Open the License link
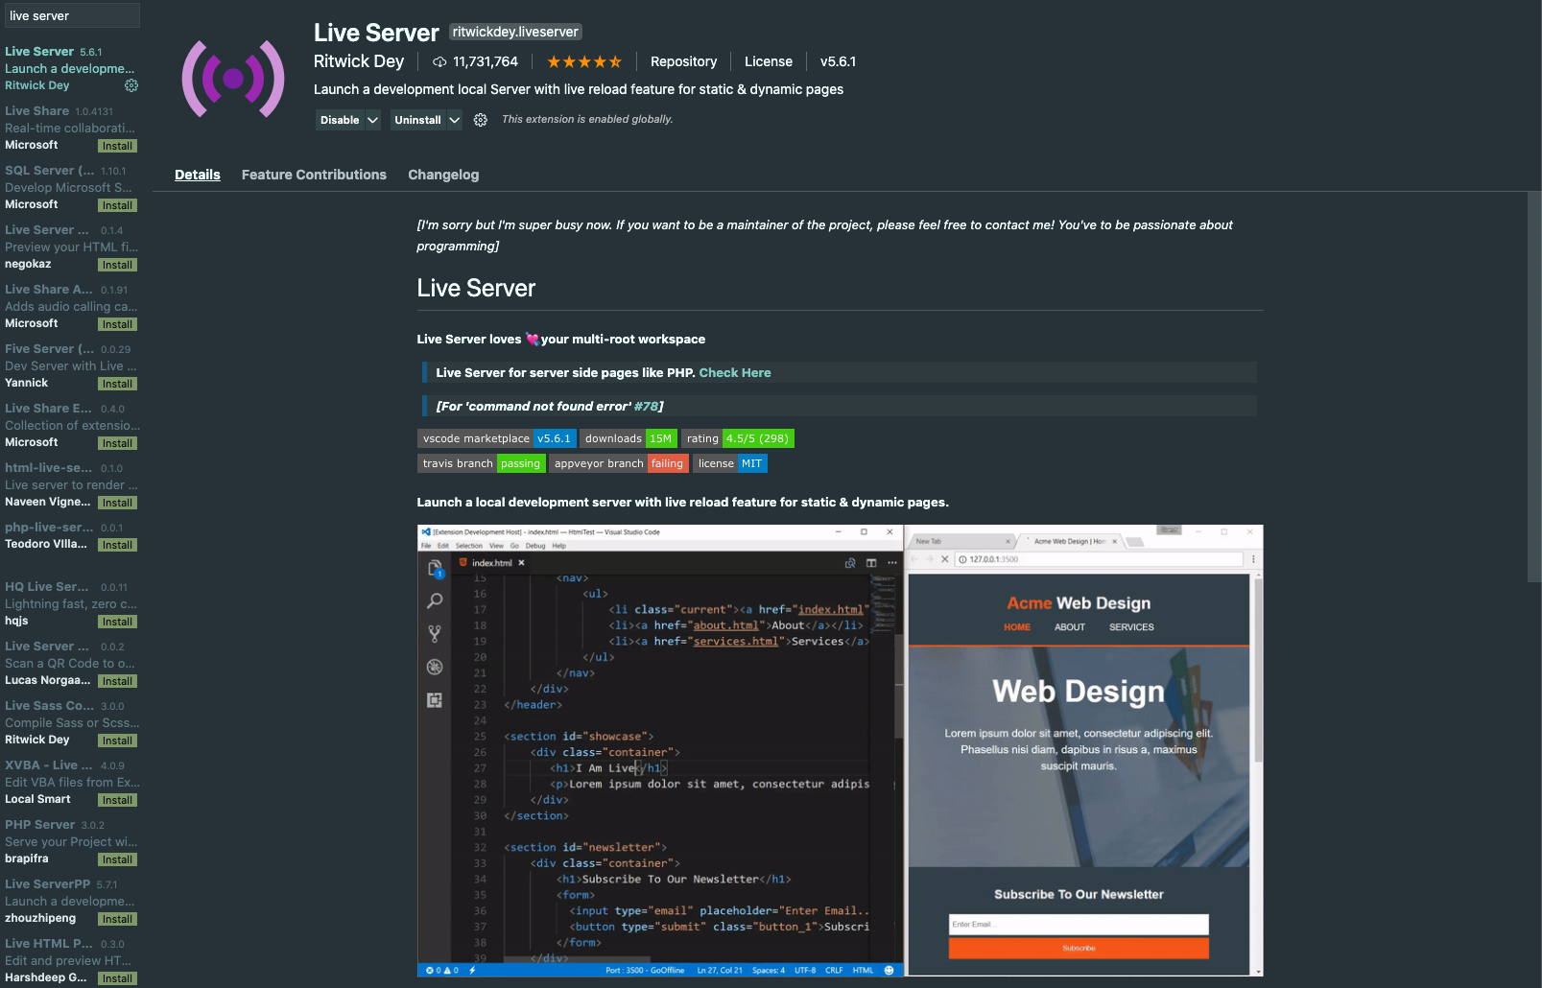 click(x=769, y=61)
